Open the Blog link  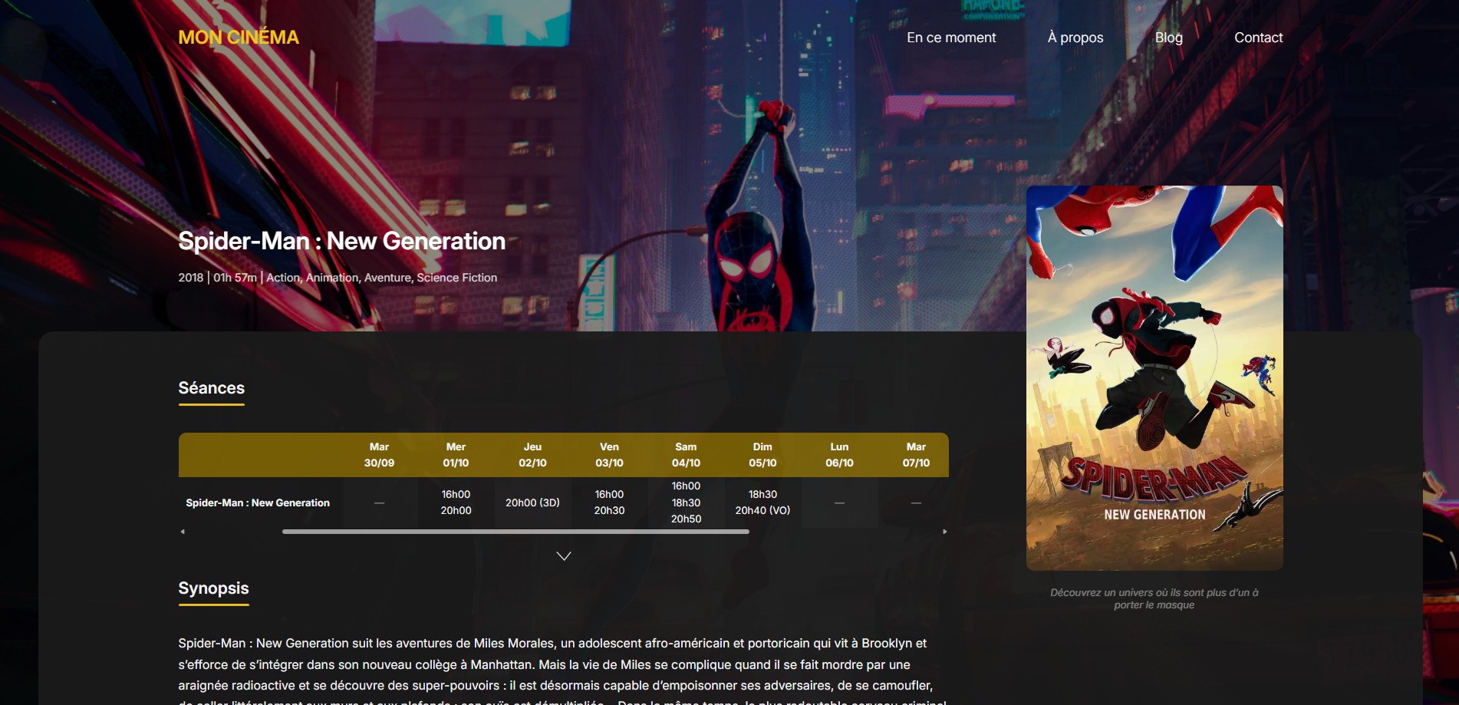click(x=1169, y=38)
